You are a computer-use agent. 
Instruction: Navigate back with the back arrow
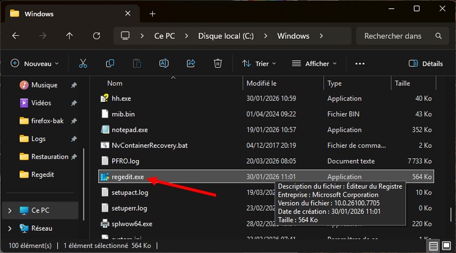coord(16,36)
